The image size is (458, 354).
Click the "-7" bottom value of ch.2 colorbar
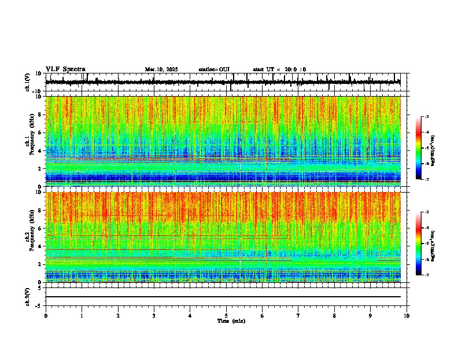[x=427, y=275]
